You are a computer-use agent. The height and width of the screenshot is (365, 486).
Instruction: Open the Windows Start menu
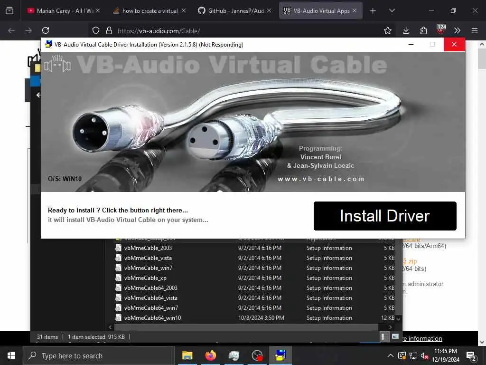[x=11, y=355]
